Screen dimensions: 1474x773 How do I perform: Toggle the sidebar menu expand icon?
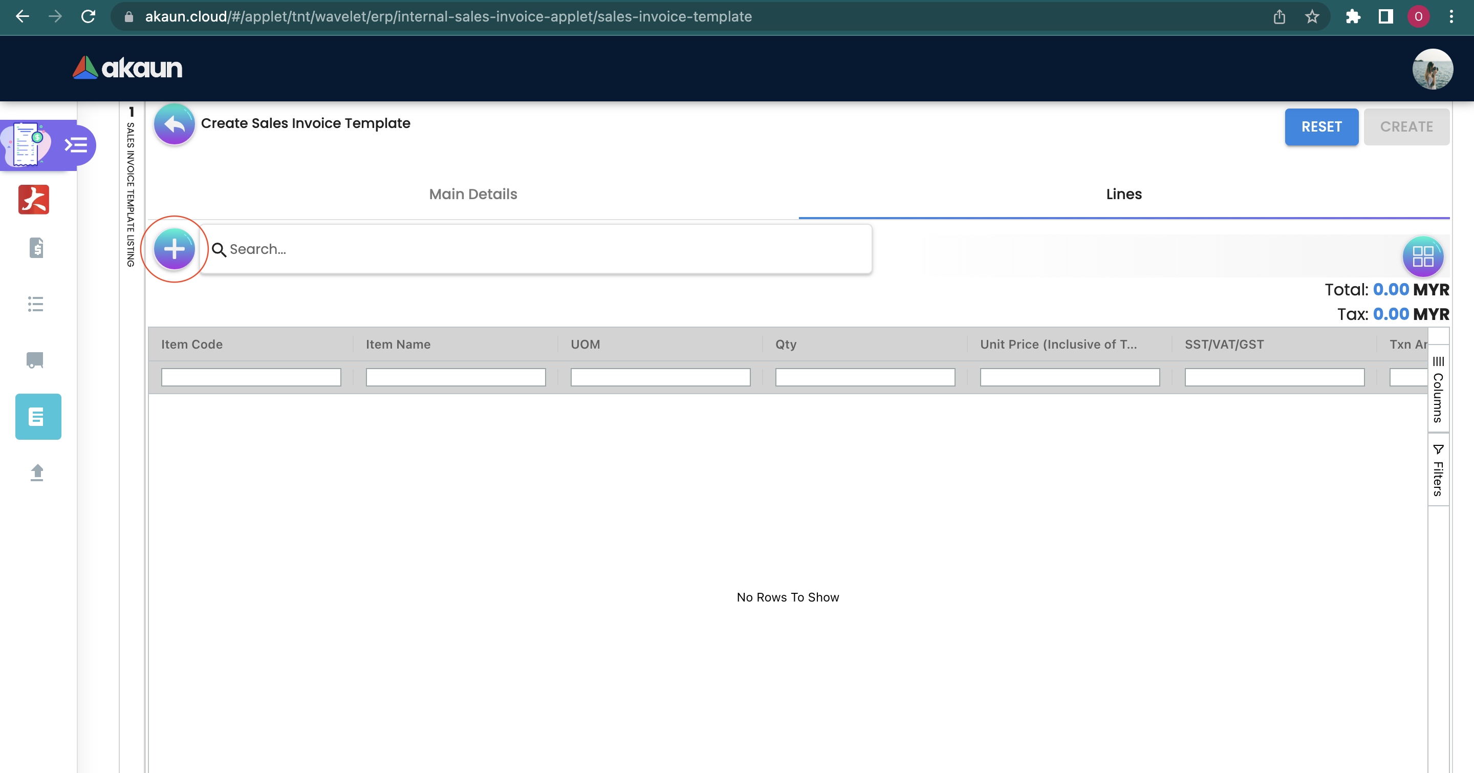pyautogui.click(x=76, y=145)
